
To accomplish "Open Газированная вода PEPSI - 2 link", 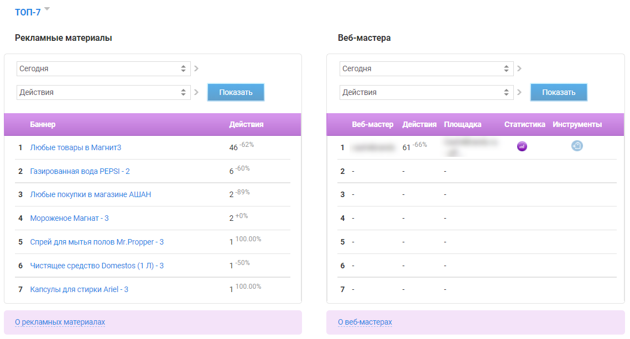I will click(80, 171).
